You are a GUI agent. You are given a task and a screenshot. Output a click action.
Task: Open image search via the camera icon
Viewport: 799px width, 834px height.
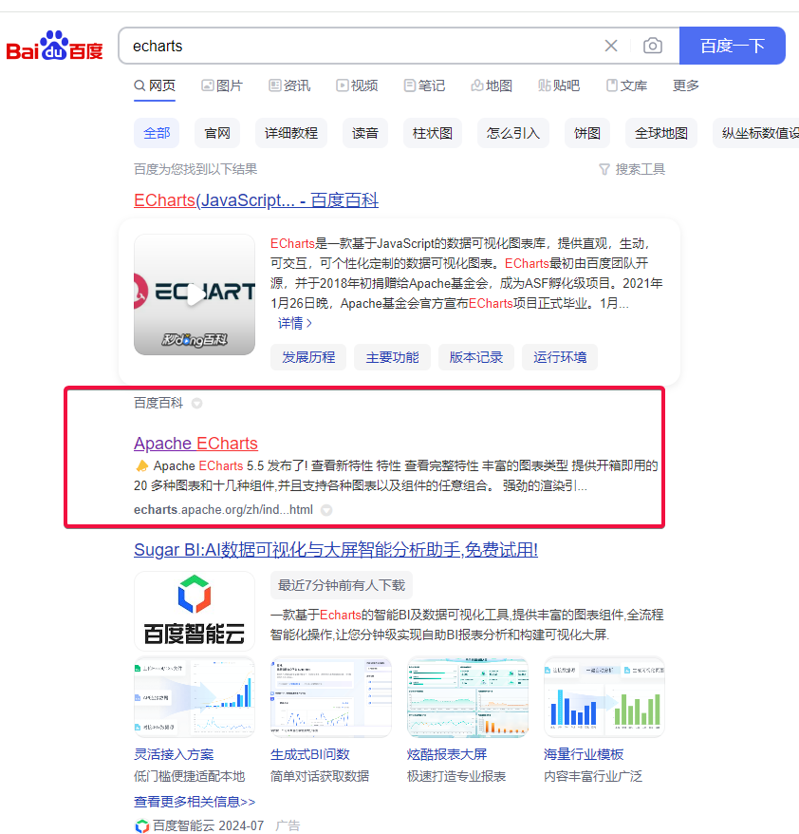coord(652,46)
